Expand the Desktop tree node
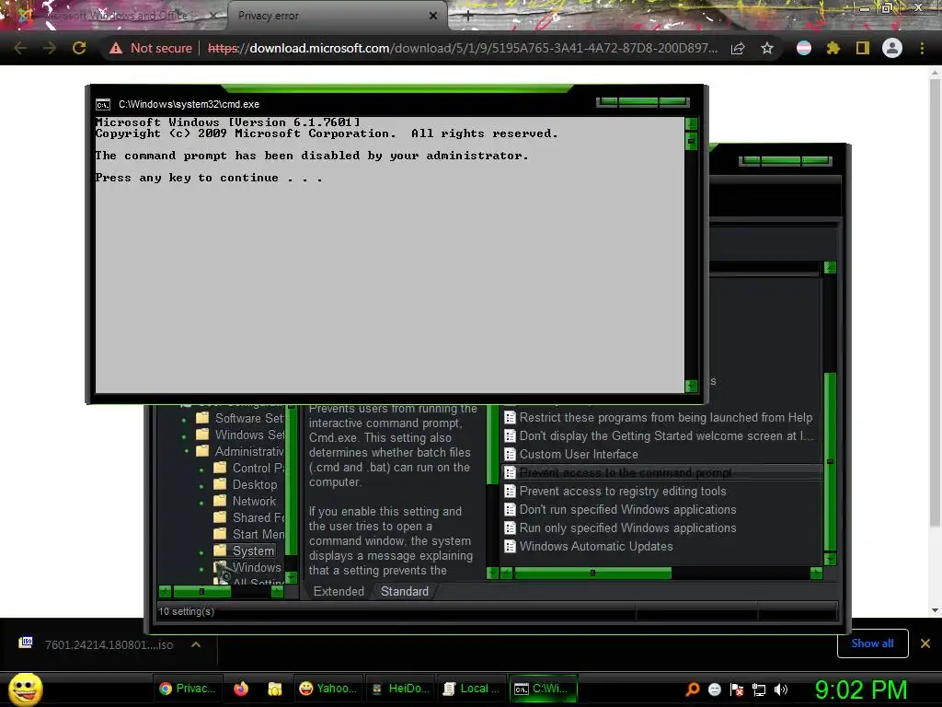Image resolution: width=942 pixels, height=707 pixels. [201, 485]
